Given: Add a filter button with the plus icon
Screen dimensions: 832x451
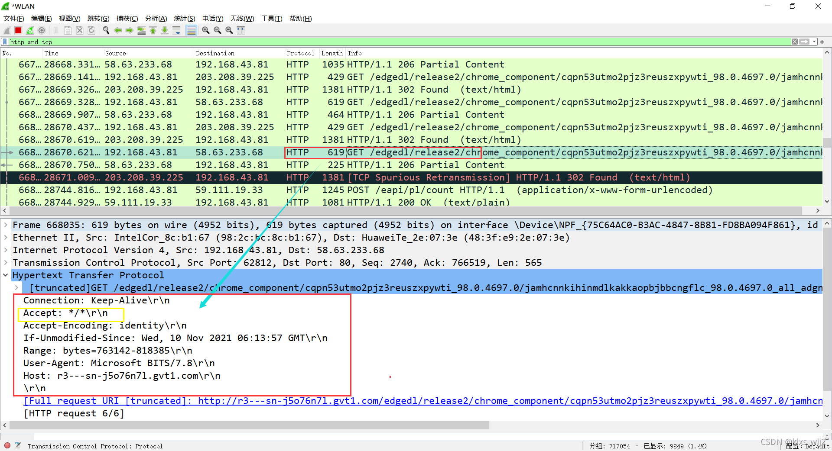Looking at the screenshot, I should point(822,42).
